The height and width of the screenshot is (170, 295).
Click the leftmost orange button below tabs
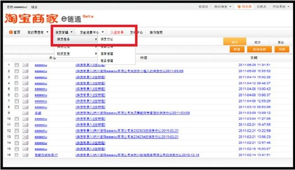pos(237,49)
